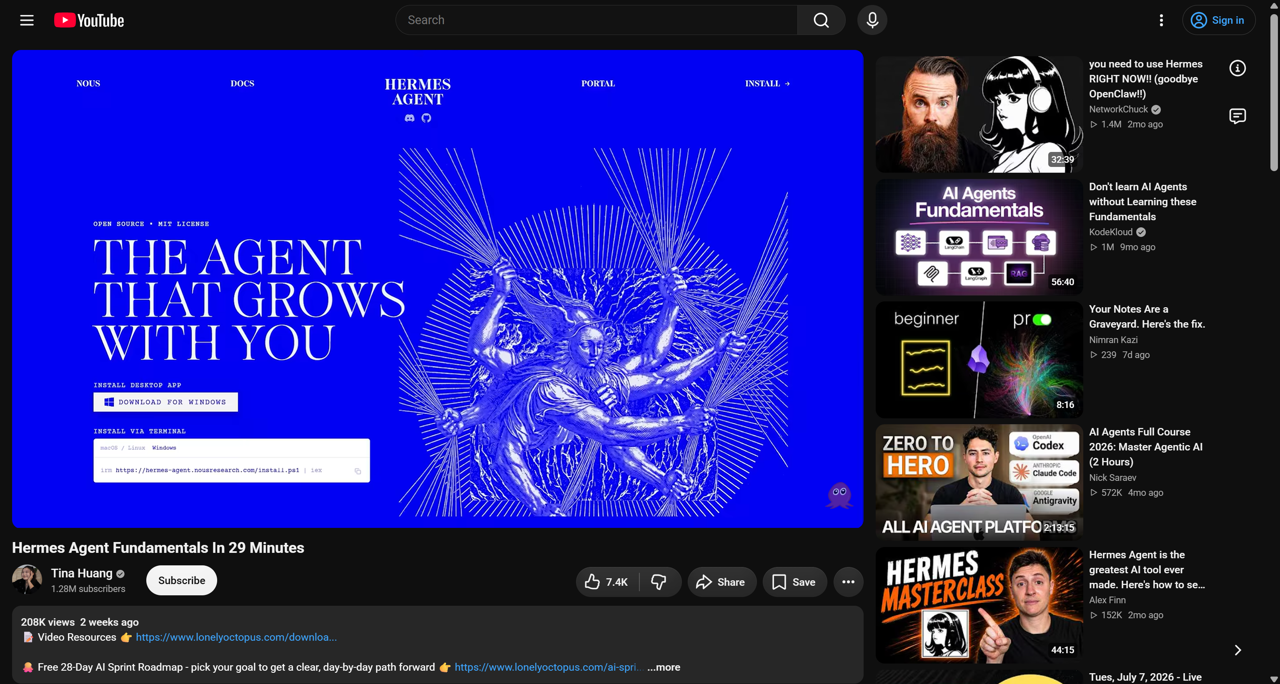Open the comments panel icon
The image size is (1280, 684).
pyautogui.click(x=1237, y=116)
